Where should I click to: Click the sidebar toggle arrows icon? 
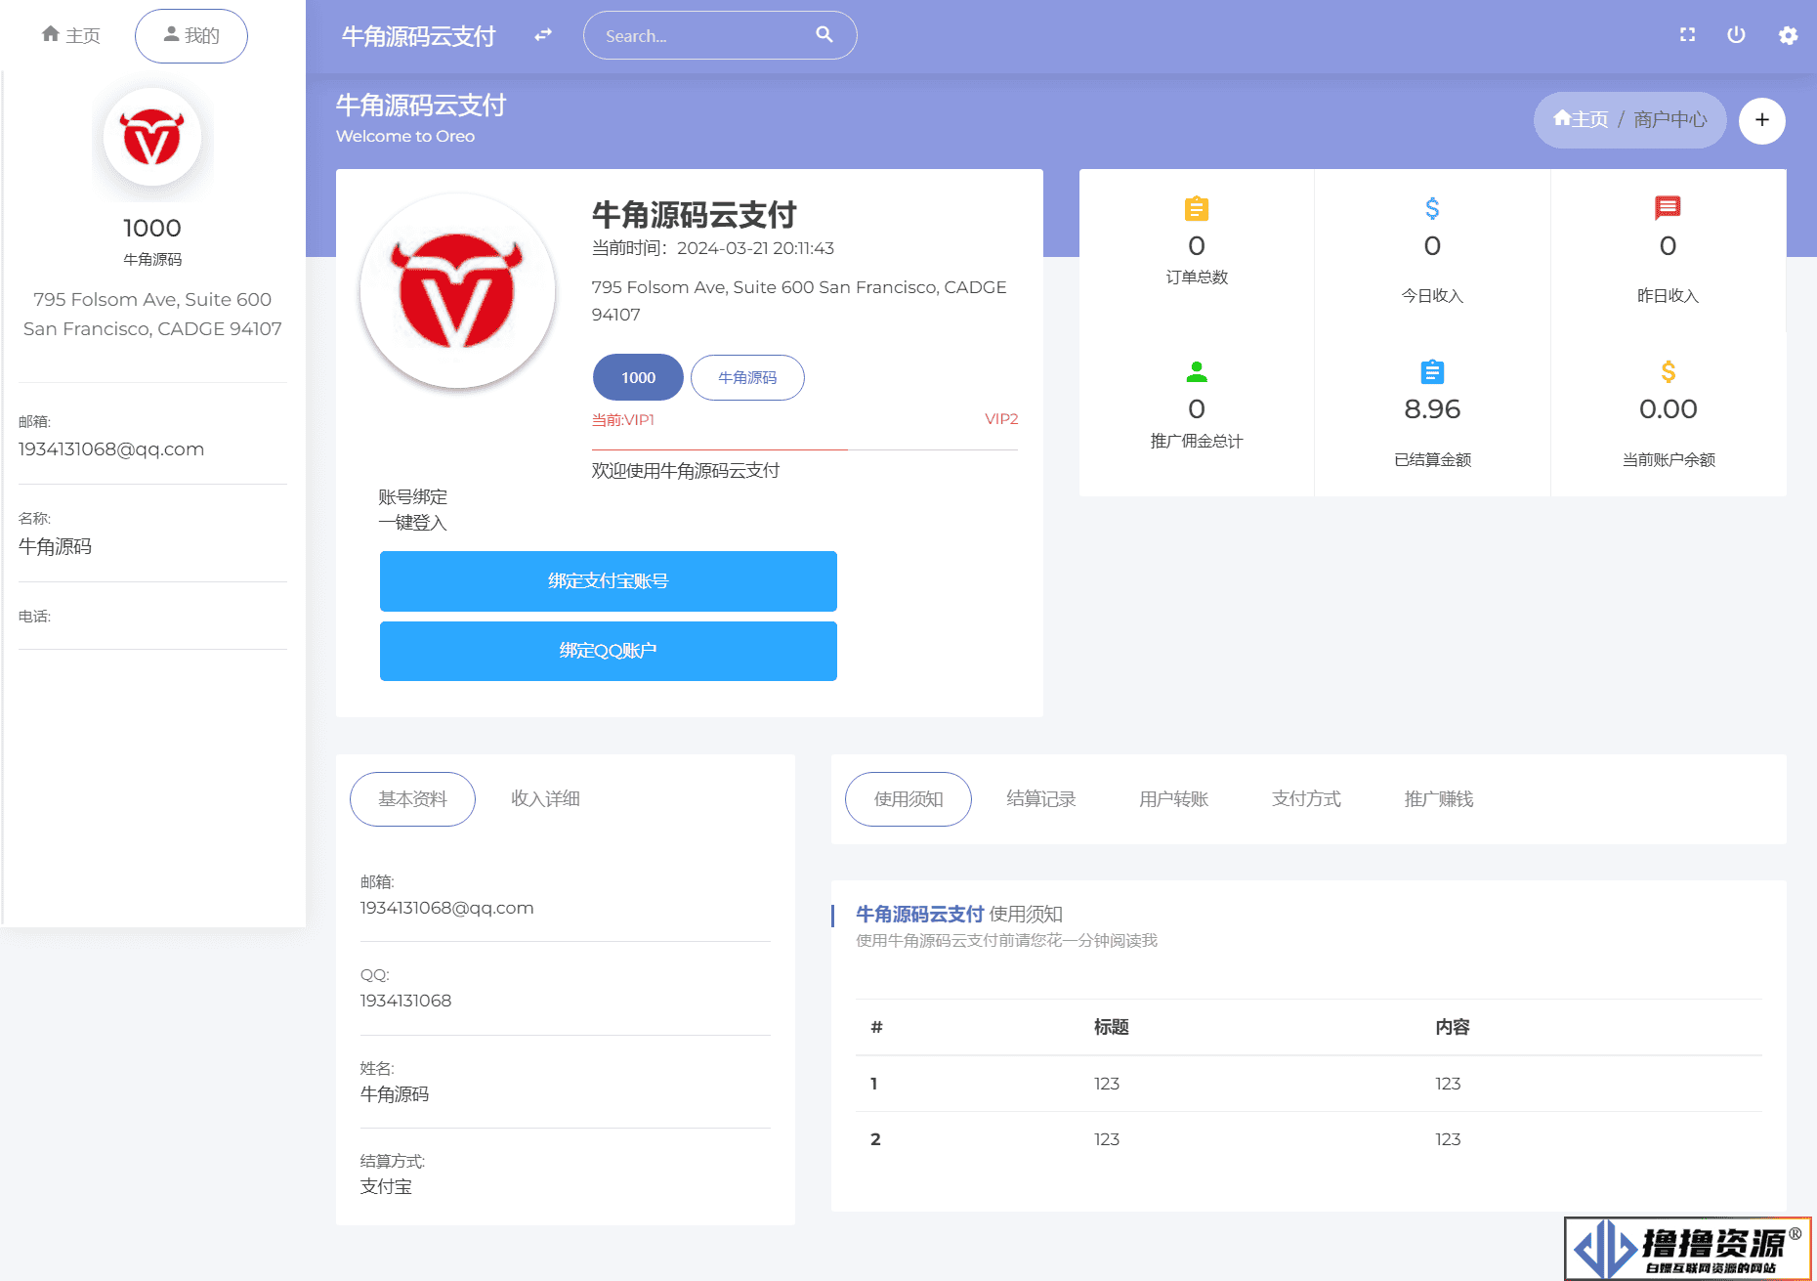(x=543, y=35)
